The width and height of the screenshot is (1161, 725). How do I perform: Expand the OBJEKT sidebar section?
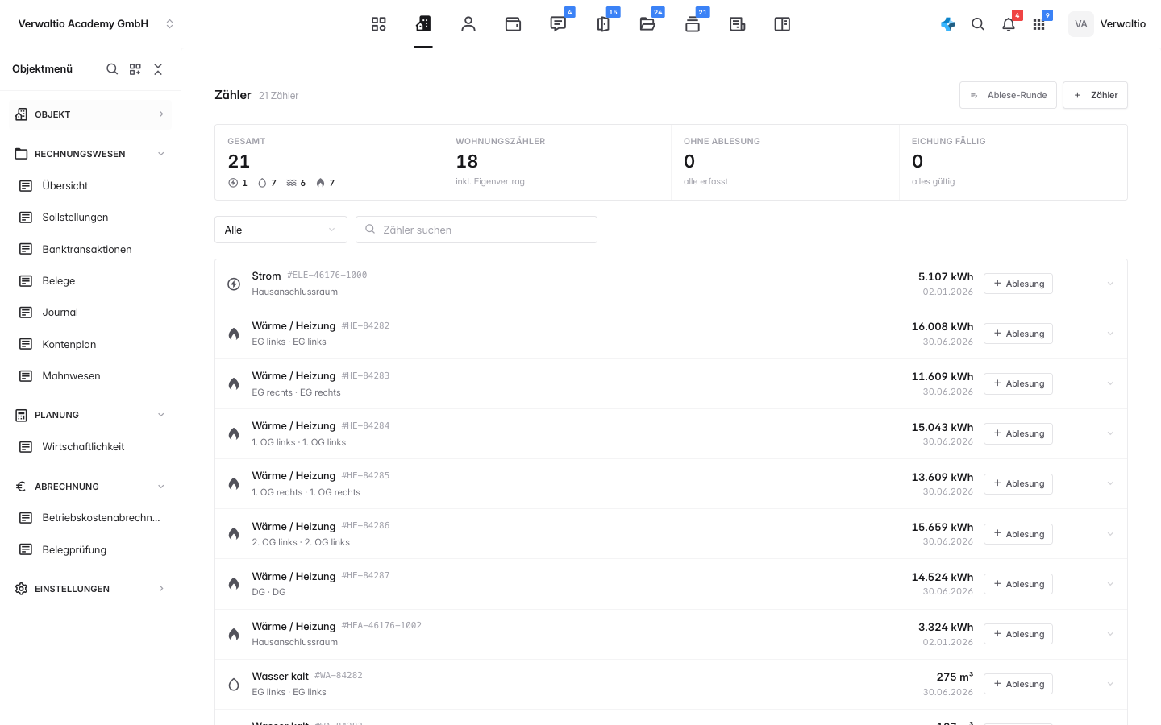coord(90,114)
